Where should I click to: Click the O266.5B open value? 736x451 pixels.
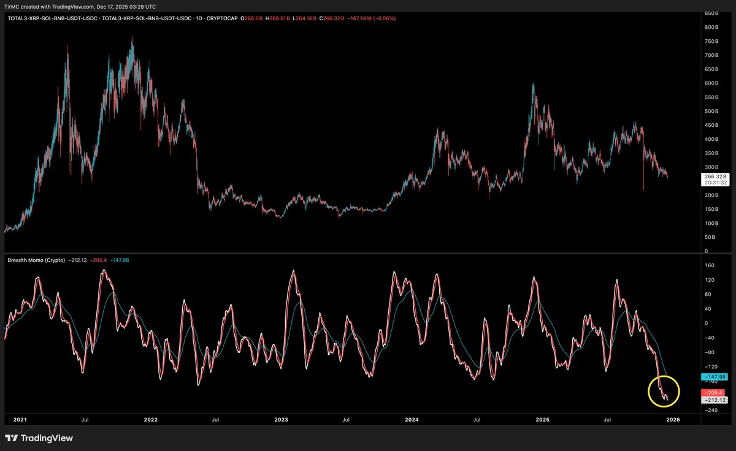pos(254,18)
